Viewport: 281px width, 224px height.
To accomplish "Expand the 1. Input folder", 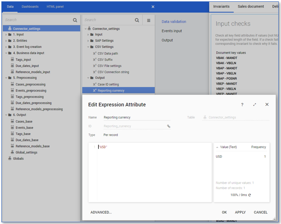I will [6, 35].
